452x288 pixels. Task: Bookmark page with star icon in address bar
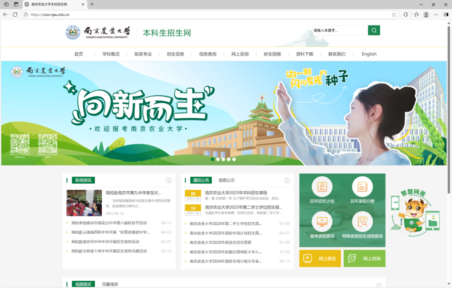394,14
